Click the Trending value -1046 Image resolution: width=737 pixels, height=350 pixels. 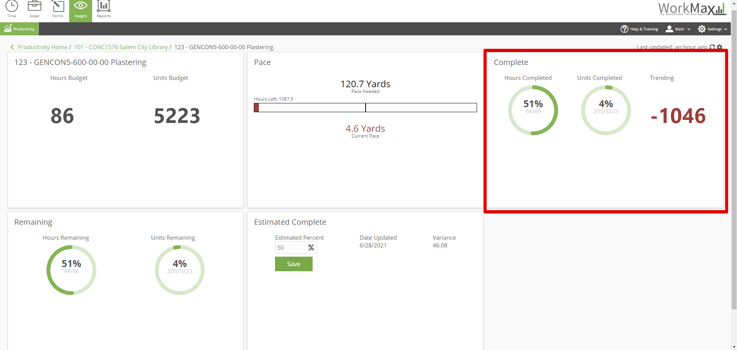(x=678, y=116)
